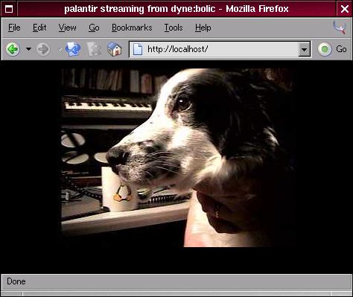Click the green Back arrow button
Image resolution: width=353 pixels, height=297 pixels.
point(13,49)
